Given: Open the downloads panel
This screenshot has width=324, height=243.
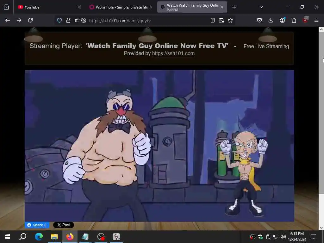Looking at the screenshot, I should coord(271,20).
